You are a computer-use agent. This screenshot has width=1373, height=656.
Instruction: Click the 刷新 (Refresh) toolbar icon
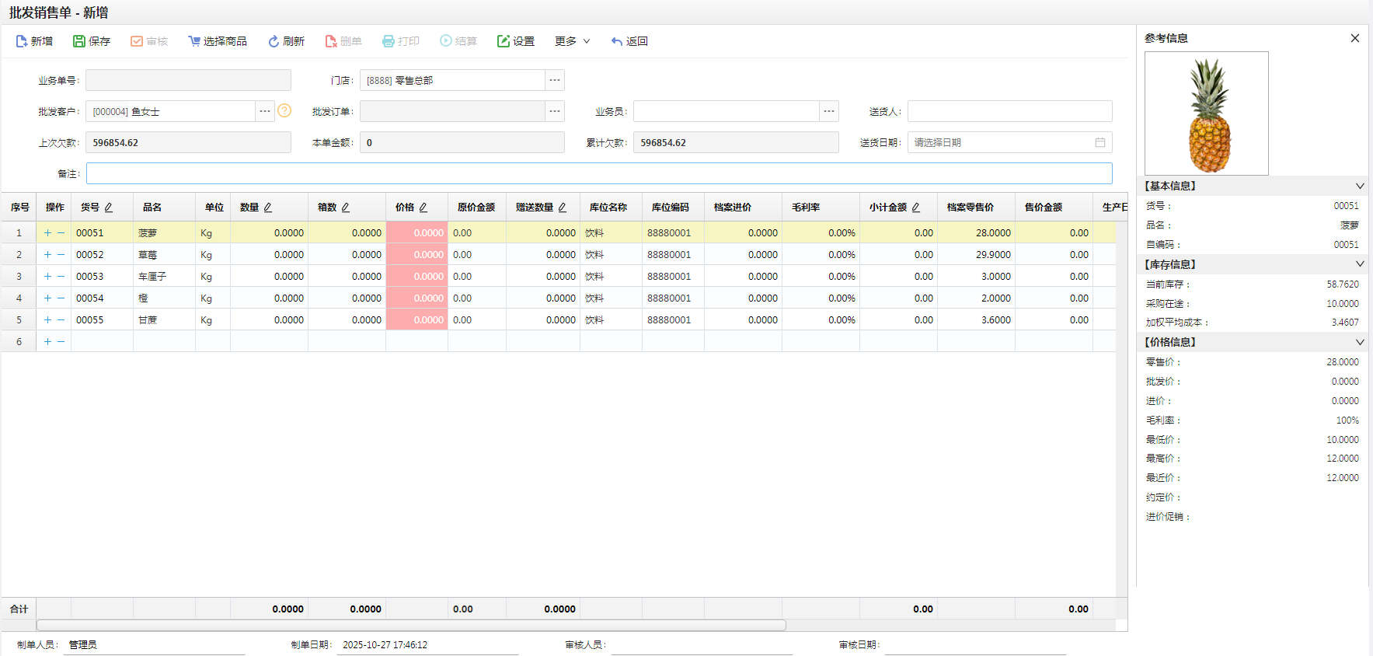[274, 41]
